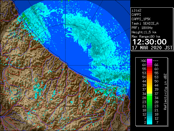The image size is (174, 131).
Task: Click the "Reflectivity in dBZ" axis label
Action: 165,92
